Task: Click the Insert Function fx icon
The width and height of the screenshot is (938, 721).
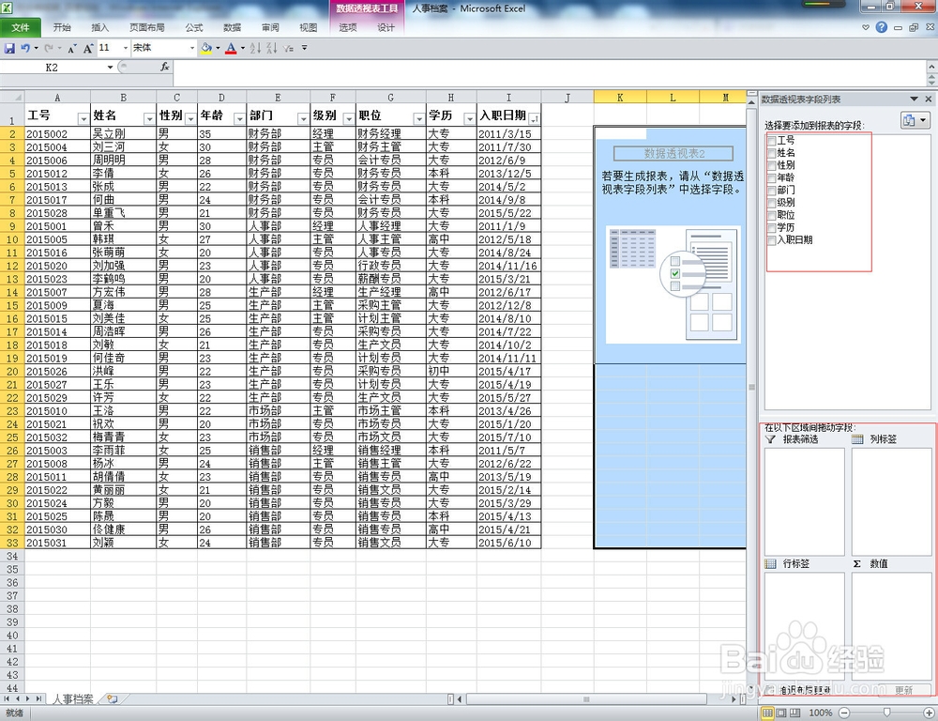Action: pos(164,68)
